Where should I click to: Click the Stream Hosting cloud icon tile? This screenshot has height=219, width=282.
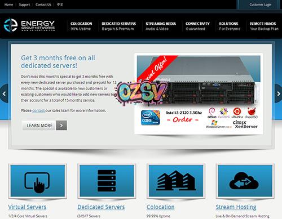click(x=245, y=181)
